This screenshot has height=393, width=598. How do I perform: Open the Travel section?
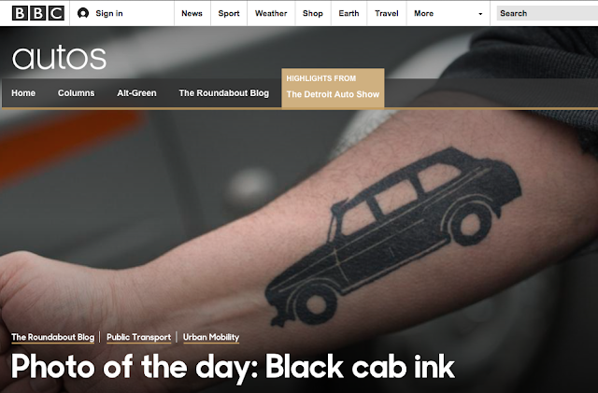coord(386,13)
